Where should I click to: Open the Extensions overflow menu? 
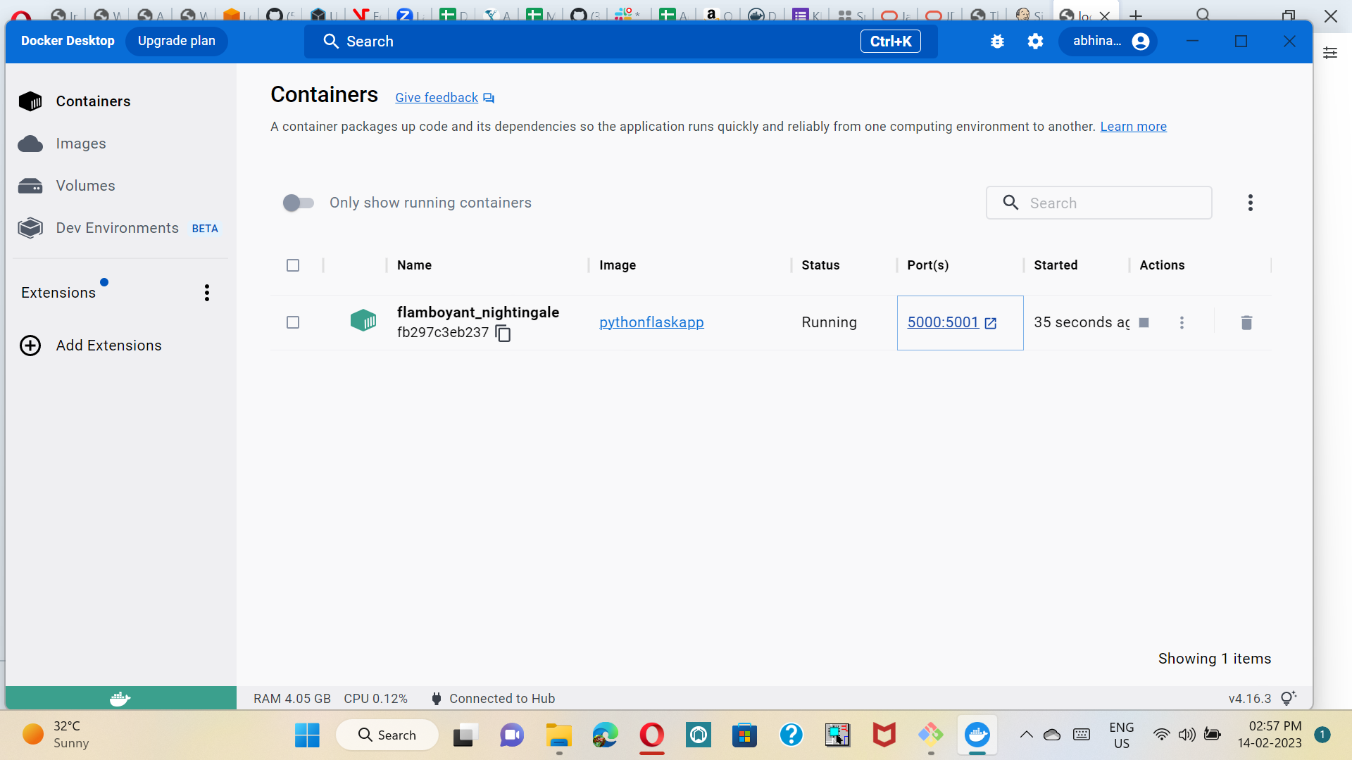click(206, 292)
